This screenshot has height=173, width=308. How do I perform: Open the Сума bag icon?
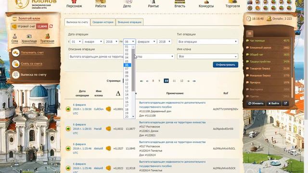point(15,37)
